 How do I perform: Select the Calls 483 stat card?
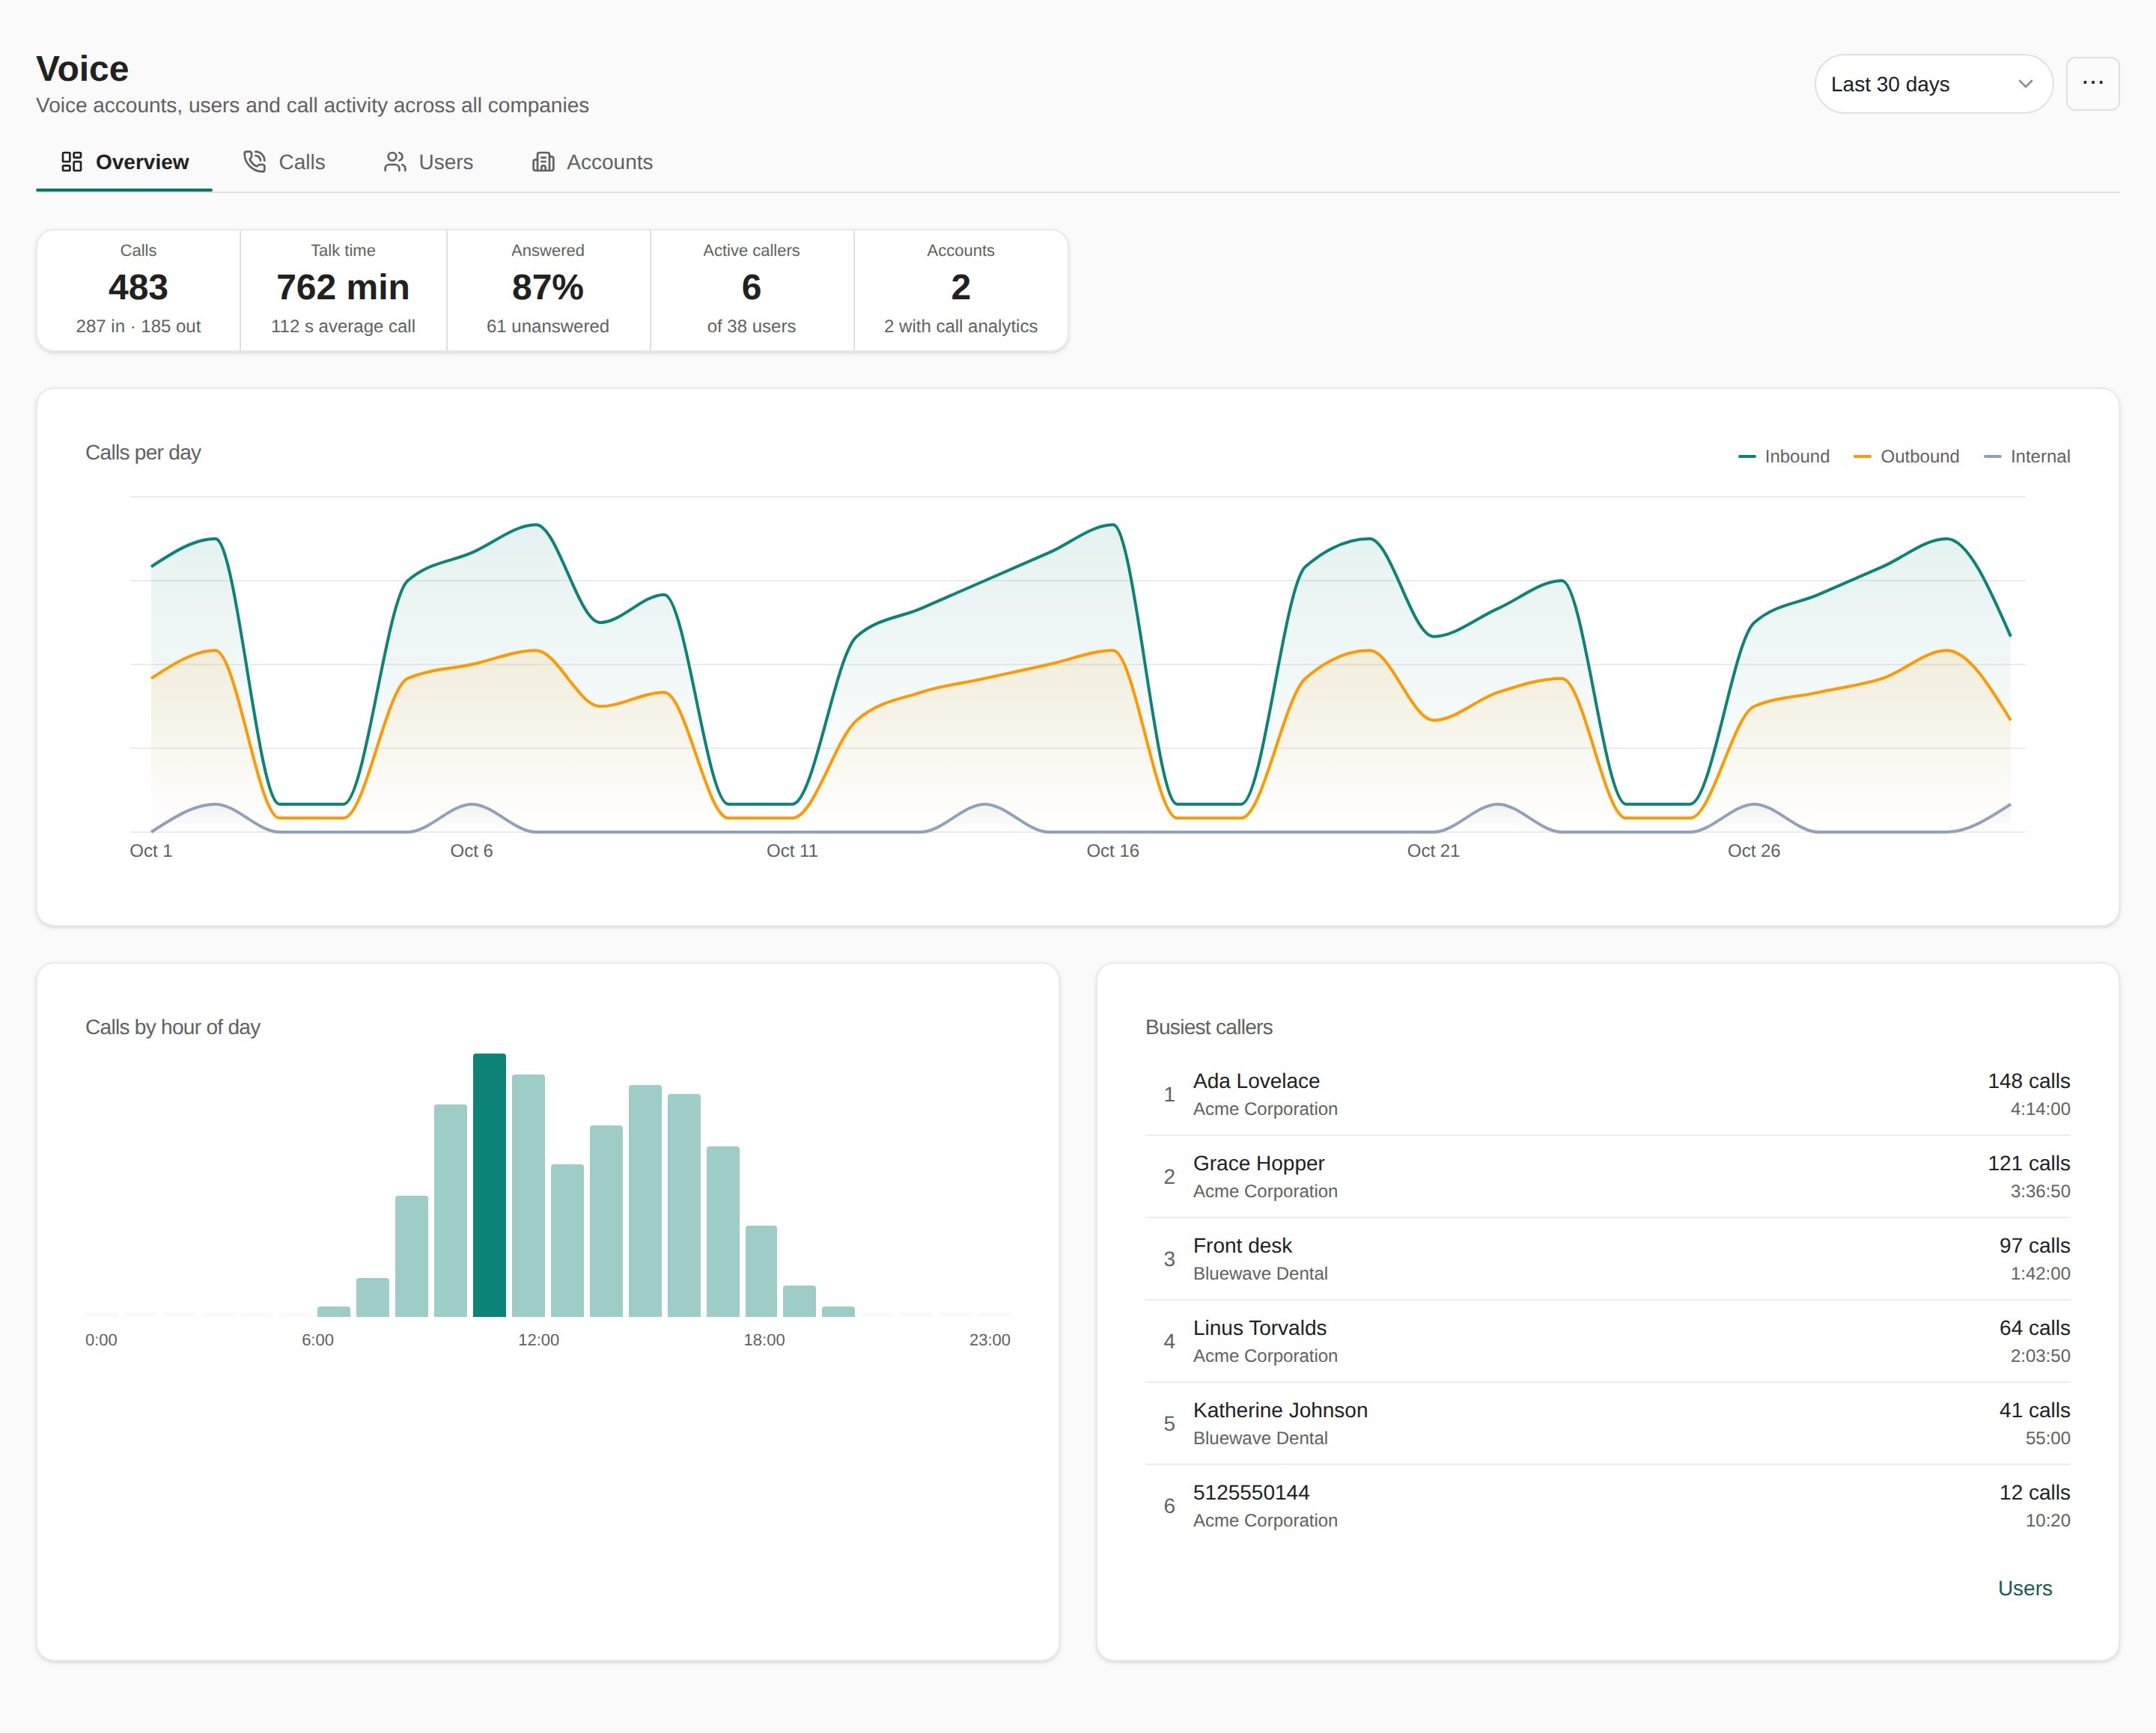coord(138,290)
